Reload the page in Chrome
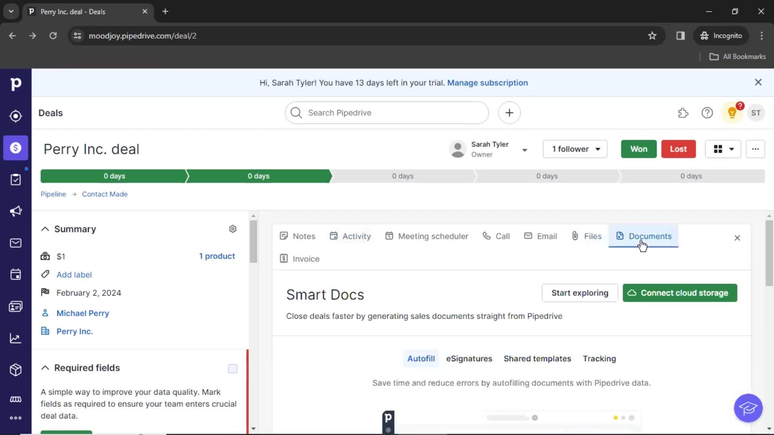Image resolution: width=774 pixels, height=435 pixels. 53,35
